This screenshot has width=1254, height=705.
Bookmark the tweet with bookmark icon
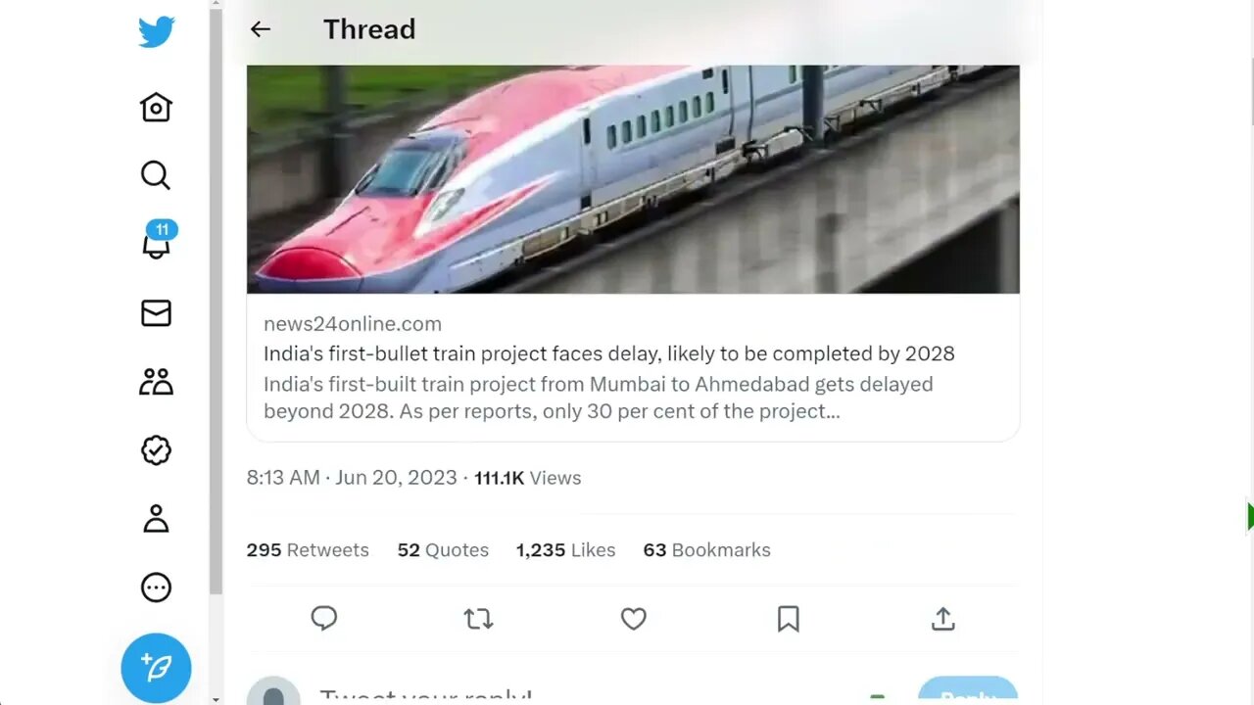788,619
